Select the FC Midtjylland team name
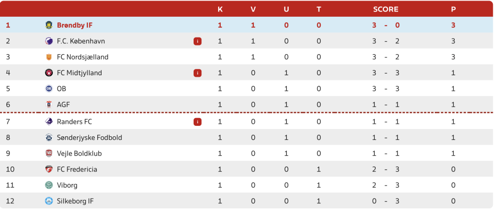This screenshot has width=497, height=210. coord(80,73)
